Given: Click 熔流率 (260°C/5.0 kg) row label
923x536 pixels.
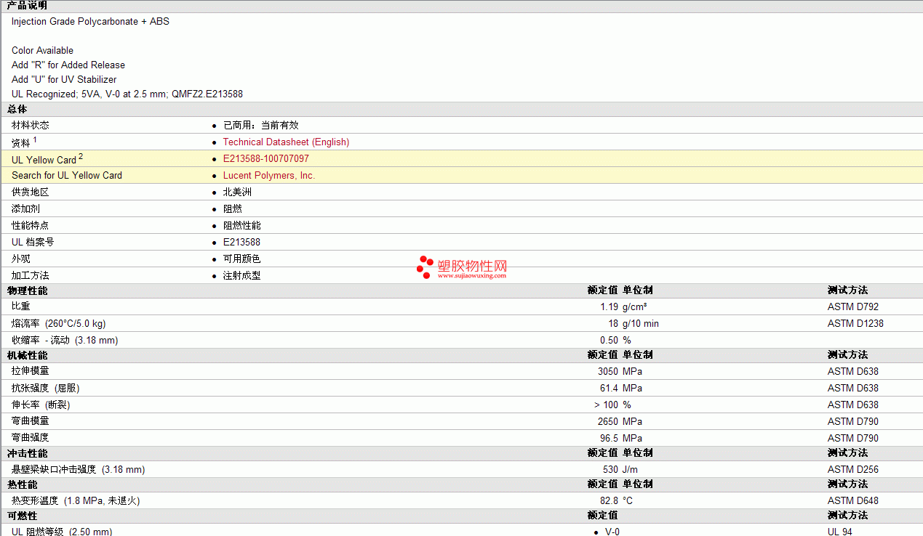Looking at the screenshot, I should [59, 324].
